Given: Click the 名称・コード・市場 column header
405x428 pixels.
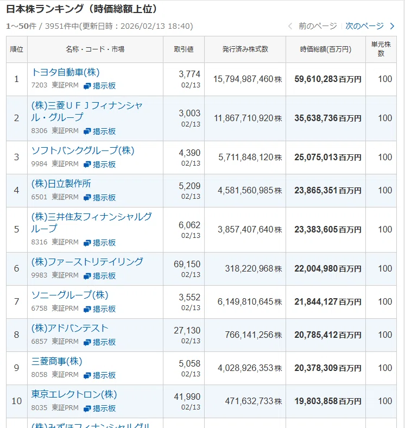Looking at the screenshot, I should pyautogui.click(x=95, y=49).
